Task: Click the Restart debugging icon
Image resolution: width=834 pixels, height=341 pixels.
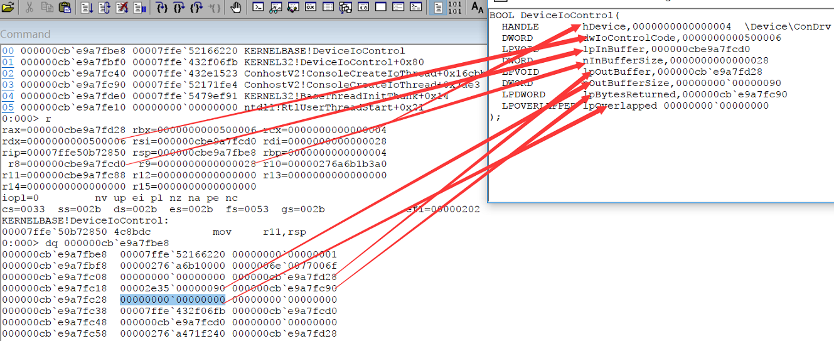Action: point(105,8)
